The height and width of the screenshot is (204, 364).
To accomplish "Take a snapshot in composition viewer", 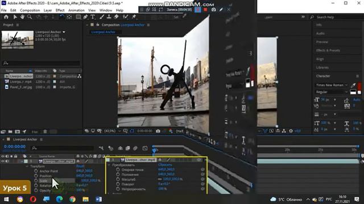I will coord(158,131).
